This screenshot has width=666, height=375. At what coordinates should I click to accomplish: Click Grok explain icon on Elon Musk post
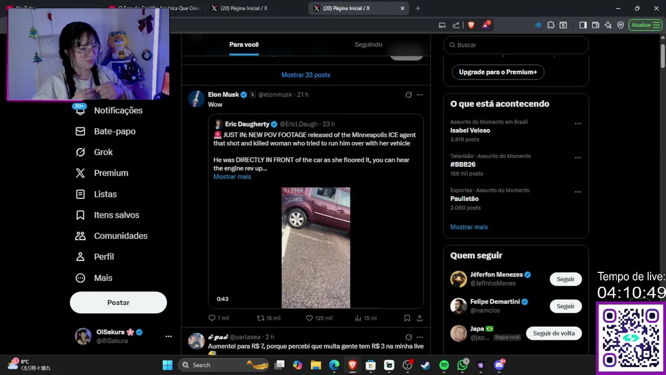(408, 95)
